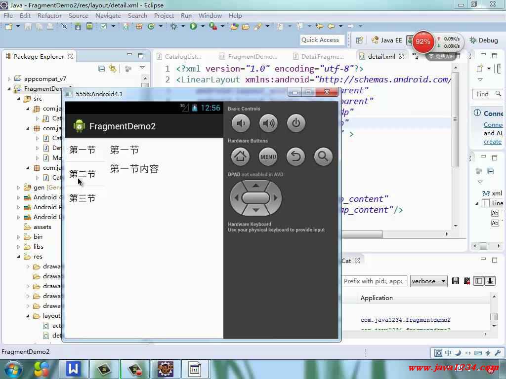The image size is (506, 379).
Task: Expand the libs folder node
Action: (18, 247)
